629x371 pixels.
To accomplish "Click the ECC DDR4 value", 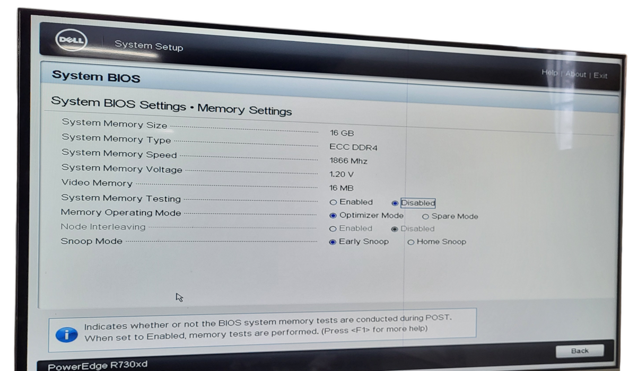I will point(353,147).
